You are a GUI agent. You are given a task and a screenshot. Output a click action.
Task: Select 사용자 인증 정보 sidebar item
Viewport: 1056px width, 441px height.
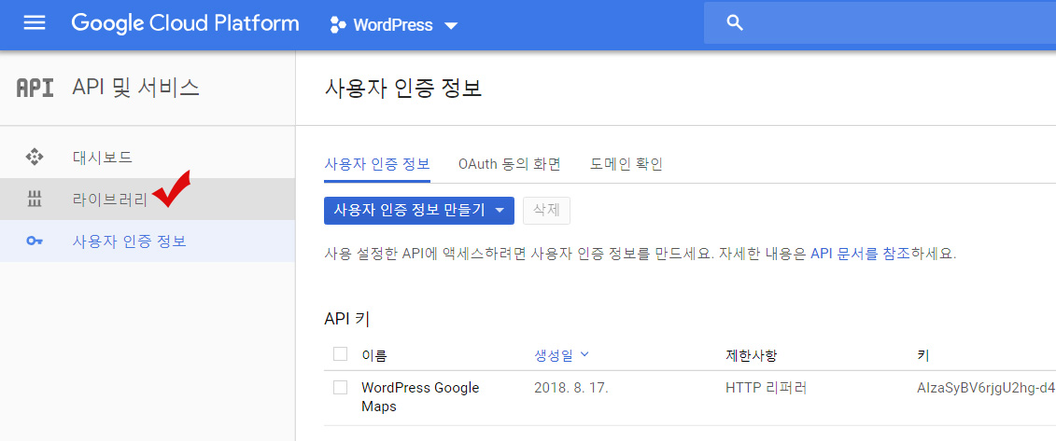click(x=148, y=241)
